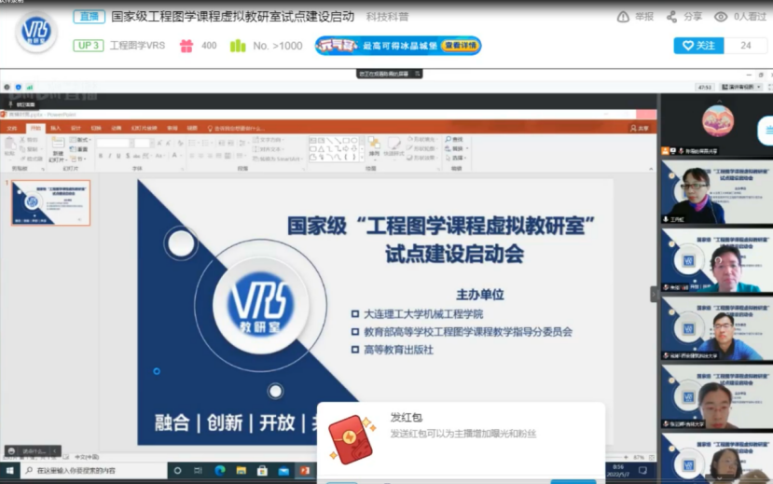Open the 演讲者视图 speaker view dropdown
The width and height of the screenshot is (773, 484).
(742, 88)
